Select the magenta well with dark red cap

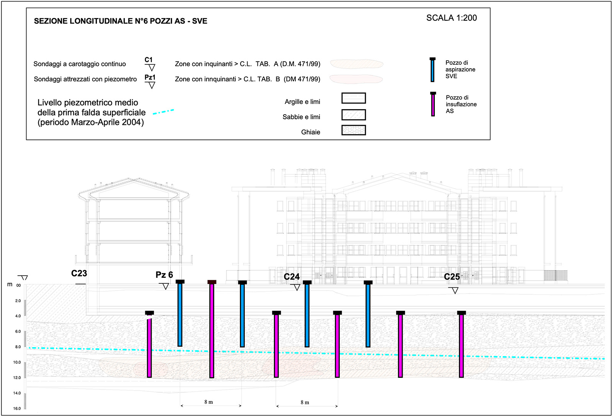[x=211, y=330]
